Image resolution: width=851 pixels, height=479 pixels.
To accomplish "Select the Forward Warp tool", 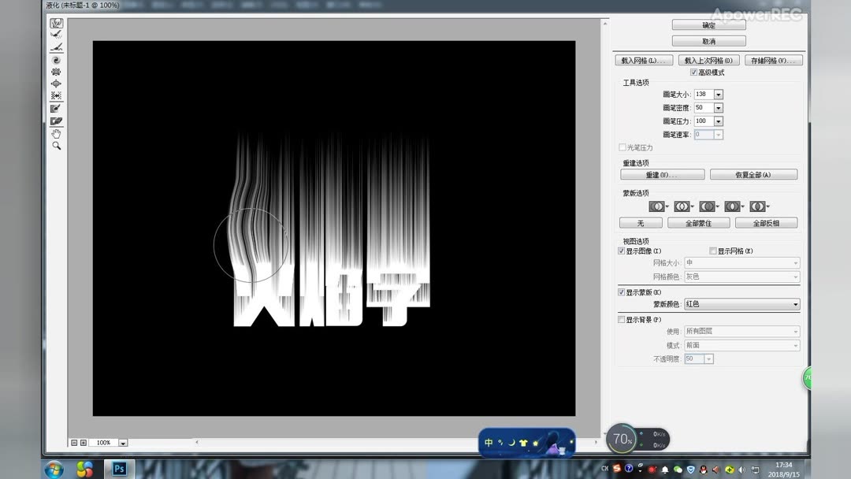I will tap(55, 23).
